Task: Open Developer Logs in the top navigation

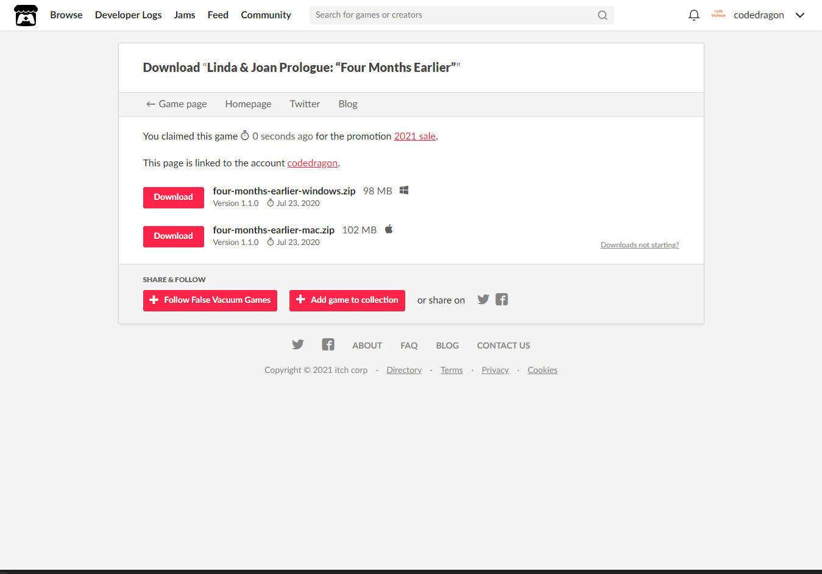Action: pos(129,15)
